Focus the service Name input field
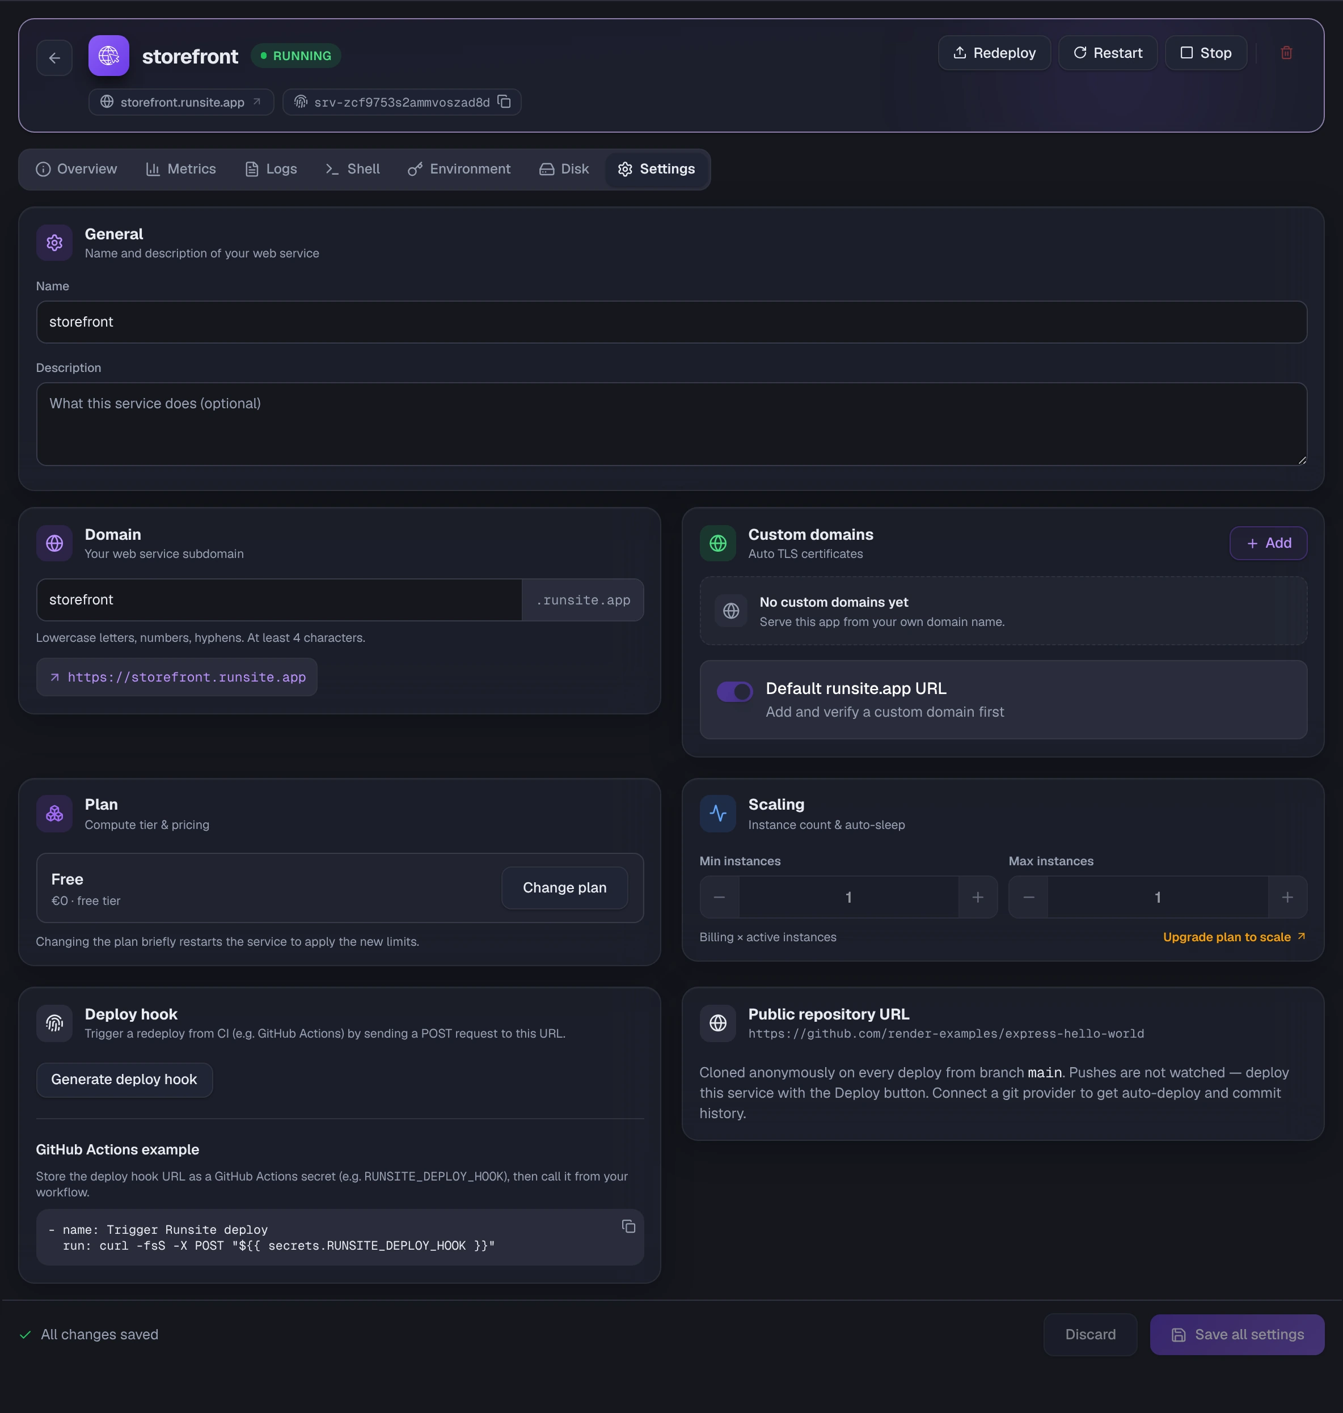Image resolution: width=1343 pixels, height=1413 pixels. (671, 322)
